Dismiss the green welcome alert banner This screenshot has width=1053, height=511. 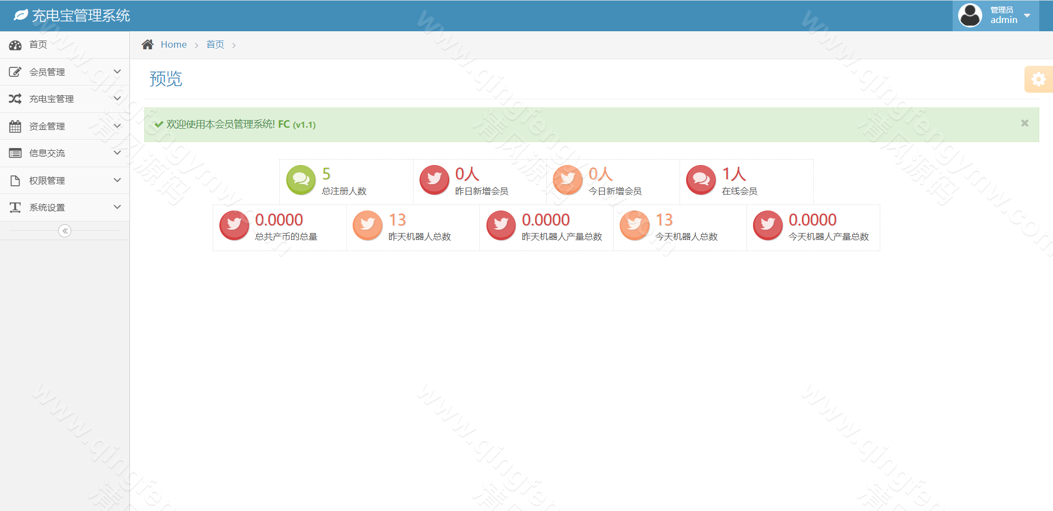(1024, 123)
